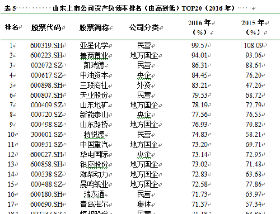The height and width of the screenshot is (214, 280).
Task: Select the '股票代码' column header
Action: (46, 27)
